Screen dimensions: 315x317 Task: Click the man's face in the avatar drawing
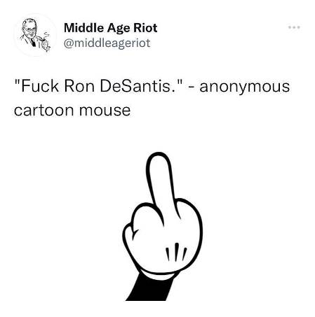tap(29, 28)
